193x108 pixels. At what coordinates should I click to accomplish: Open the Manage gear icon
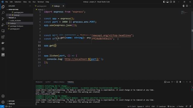pos(3,102)
